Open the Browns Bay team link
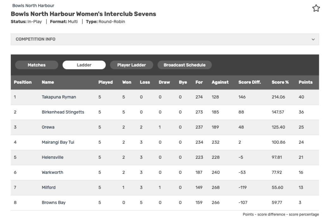Viewport: 324px width, 220px height. [x=54, y=202]
